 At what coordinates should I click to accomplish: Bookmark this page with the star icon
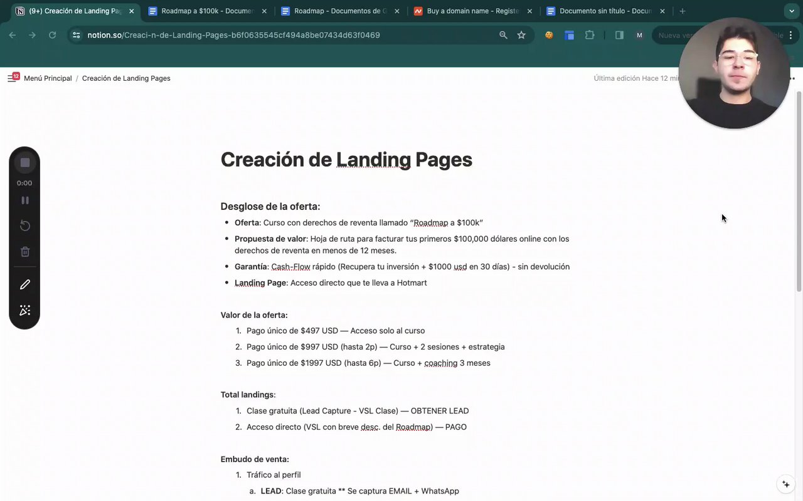point(521,35)
